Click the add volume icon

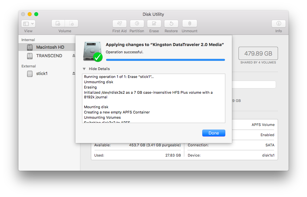click(x=58, y=24)
